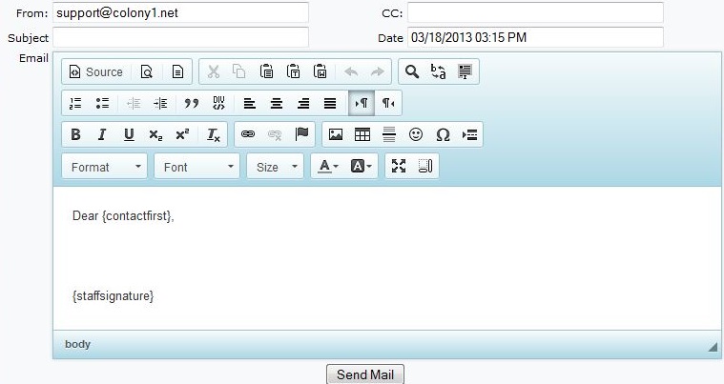Open the text color picker

[x=329, y=167]
